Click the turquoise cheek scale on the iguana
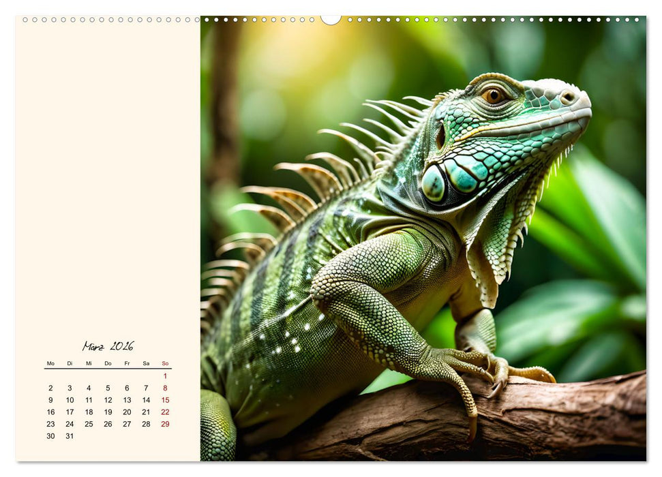 [x=462, y=176]
